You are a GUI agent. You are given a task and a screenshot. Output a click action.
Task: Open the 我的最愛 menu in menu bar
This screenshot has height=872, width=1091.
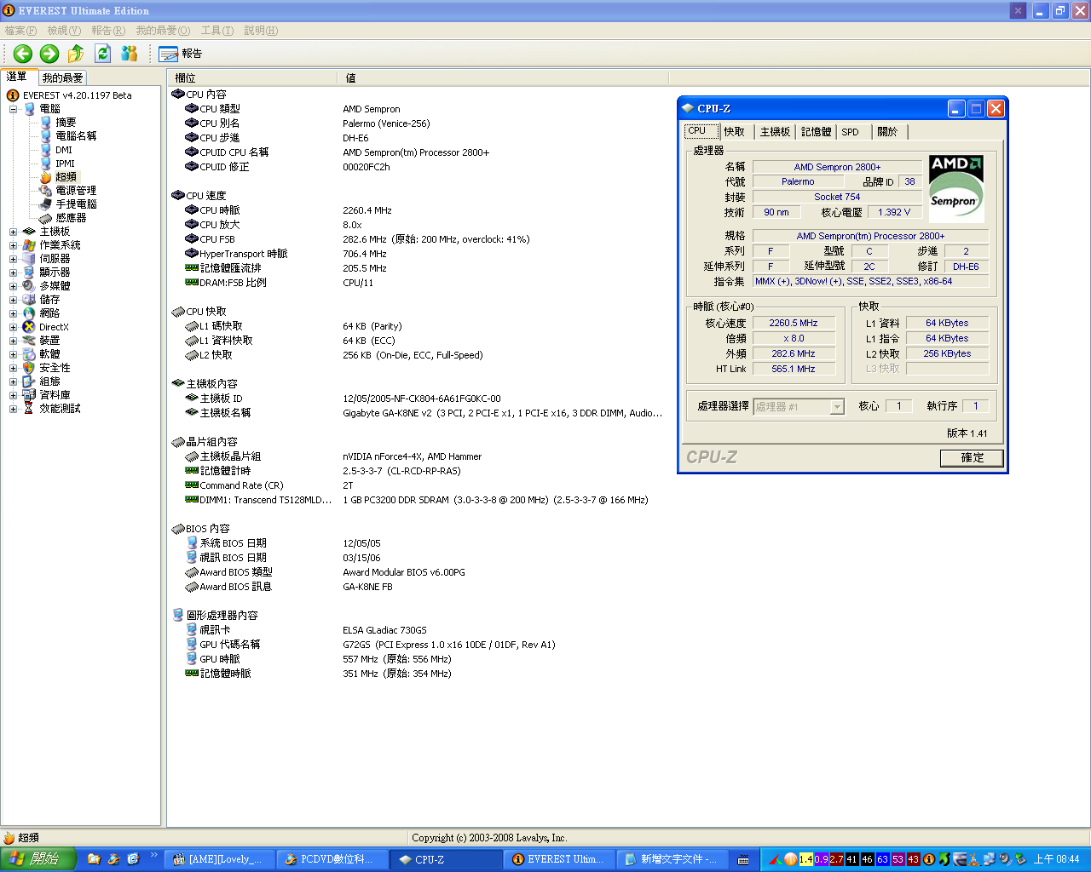click(163, 31)
